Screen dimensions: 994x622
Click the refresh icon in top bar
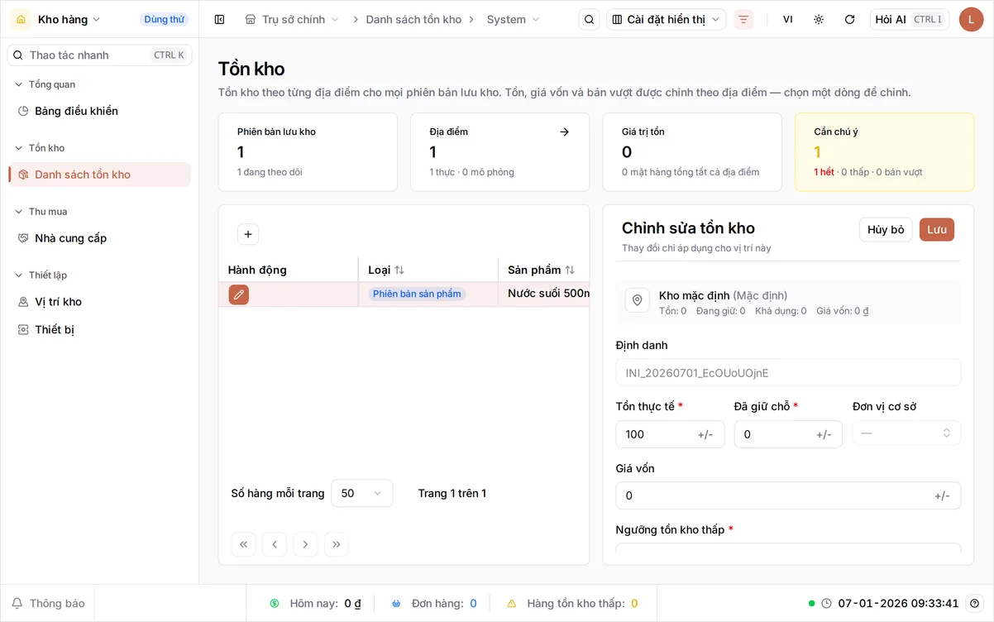pyautogui.click(x=849, y=19)
